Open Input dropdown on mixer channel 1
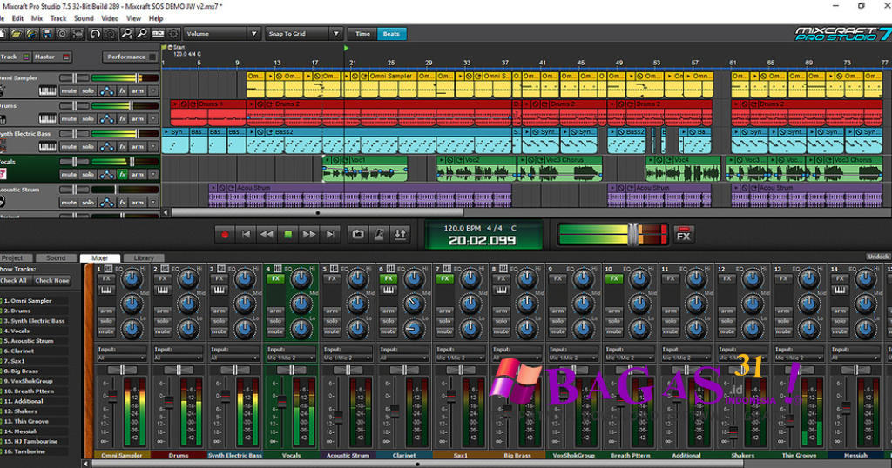Screen dimensions: 892x468 [x=121, y=358]
